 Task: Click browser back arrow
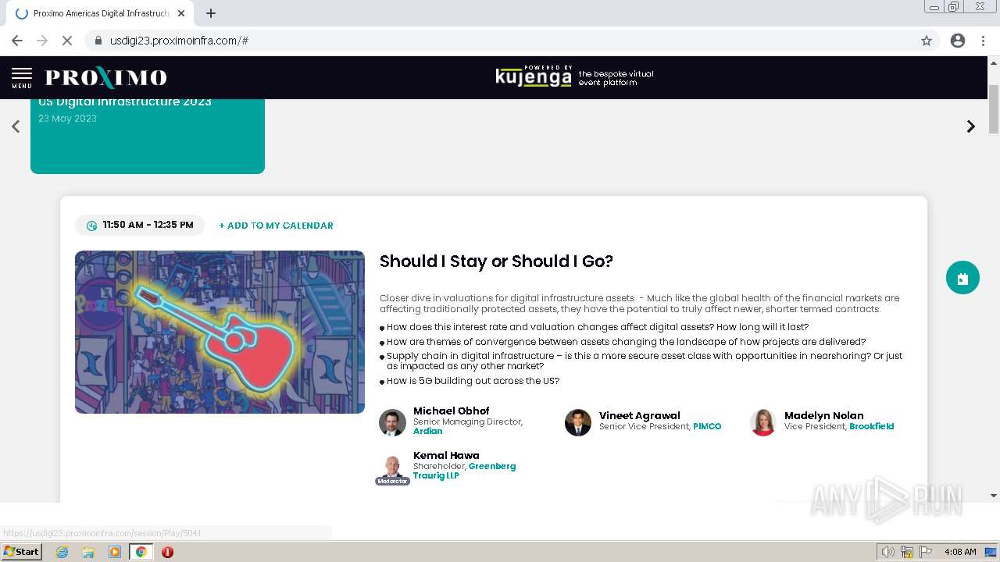pos(17,41)
